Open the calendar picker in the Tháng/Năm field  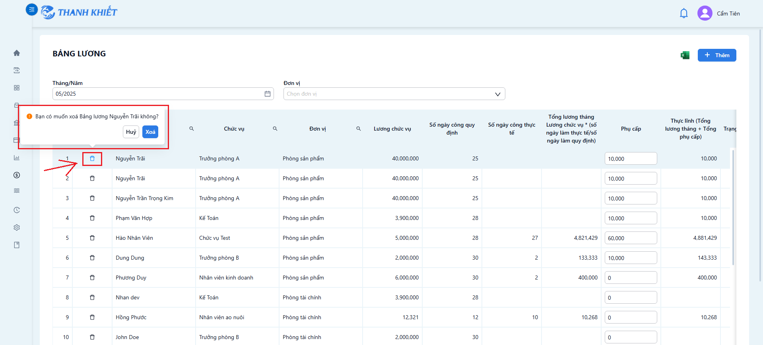click(x=268, y=94)
